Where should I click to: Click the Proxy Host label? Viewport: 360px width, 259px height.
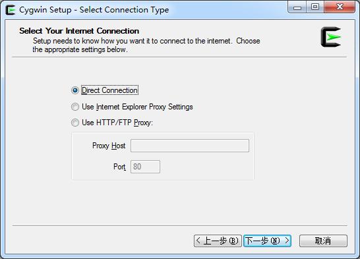tap(109, 146)
